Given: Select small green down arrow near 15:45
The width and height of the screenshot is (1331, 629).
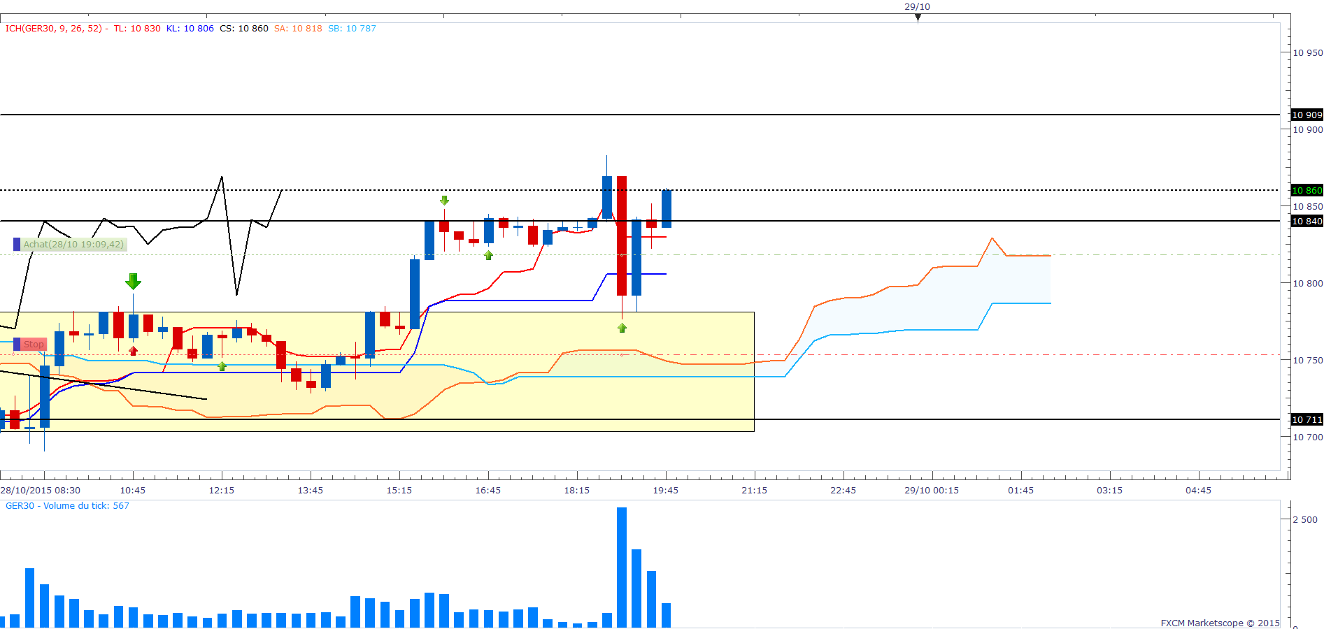Looking at the screenshot, I should tap(444, 201).
